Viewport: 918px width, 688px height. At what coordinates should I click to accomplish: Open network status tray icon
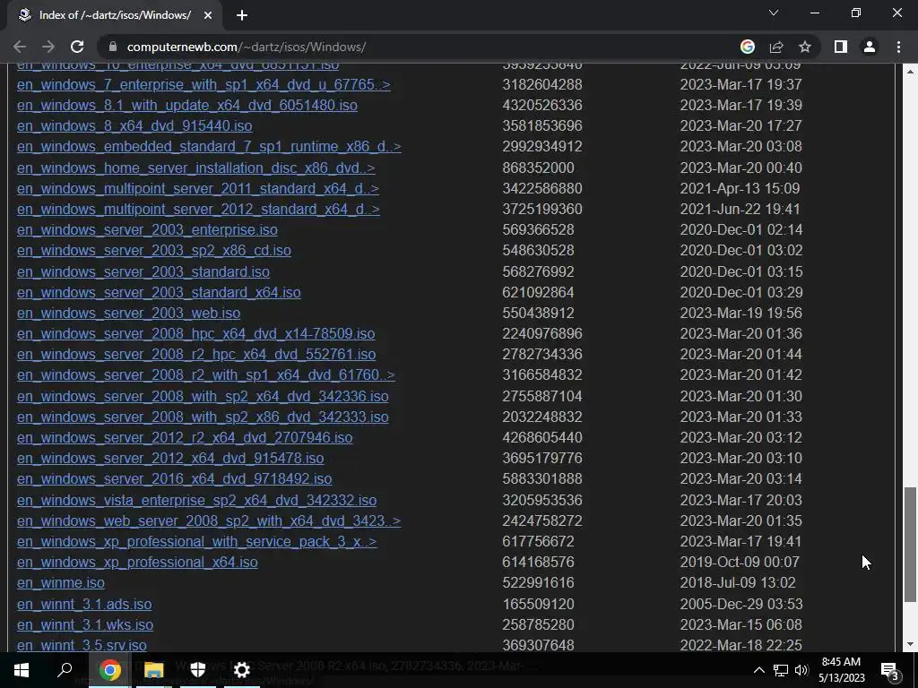[x=781, y=670]
